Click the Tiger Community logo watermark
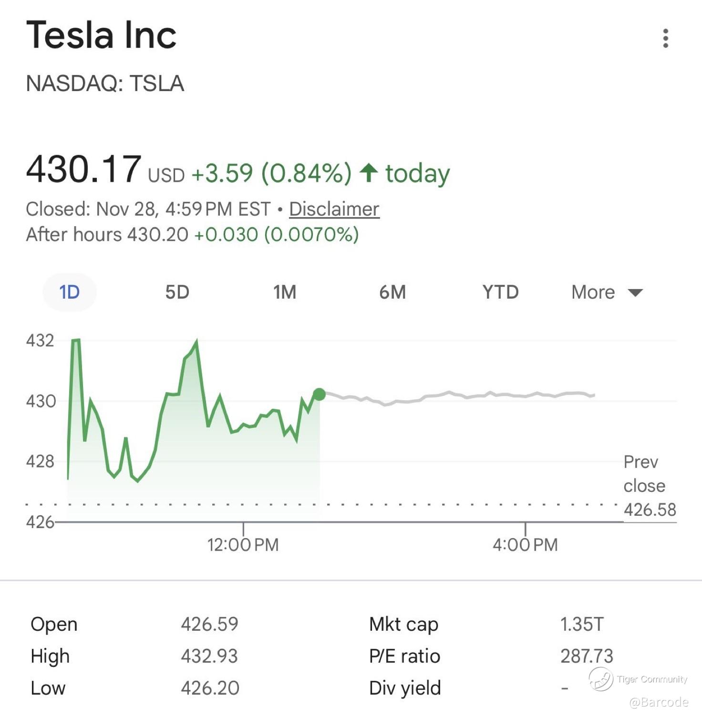 click(601, 679)
